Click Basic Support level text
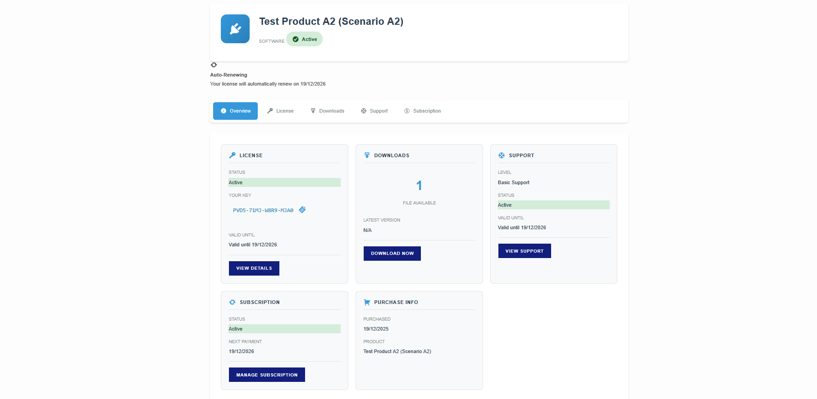817x399 pixels. coord(514,182)
